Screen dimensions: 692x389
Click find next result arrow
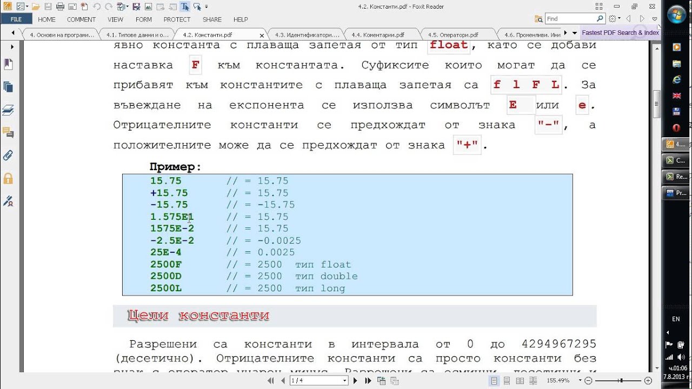[642, 18]
